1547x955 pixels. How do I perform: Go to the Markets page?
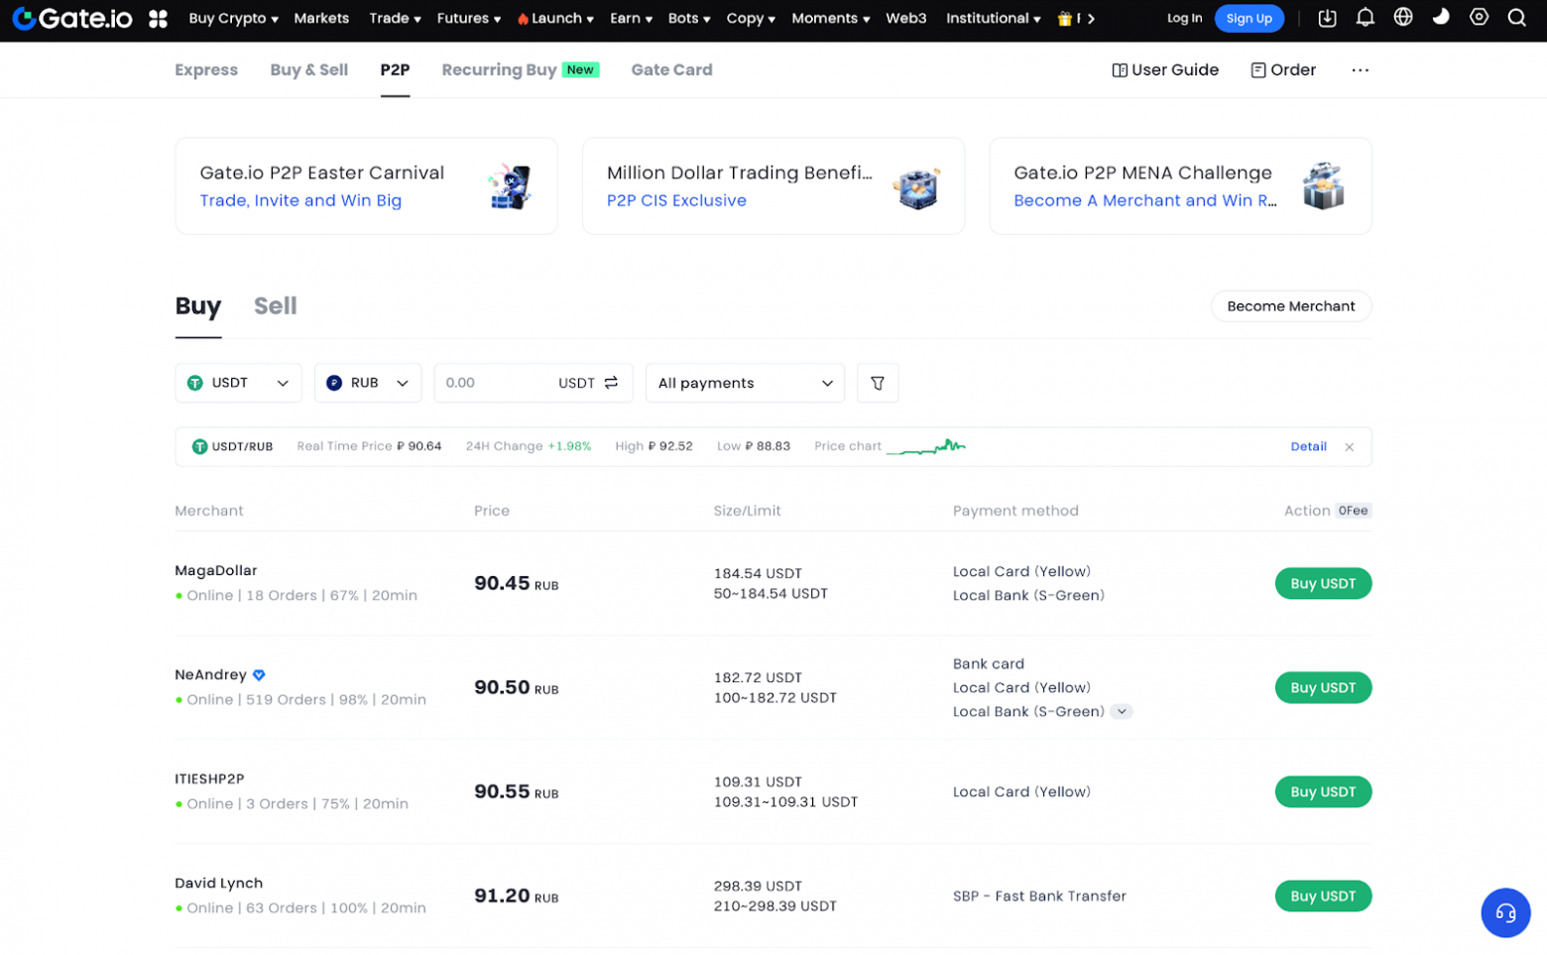coord(321,19)
